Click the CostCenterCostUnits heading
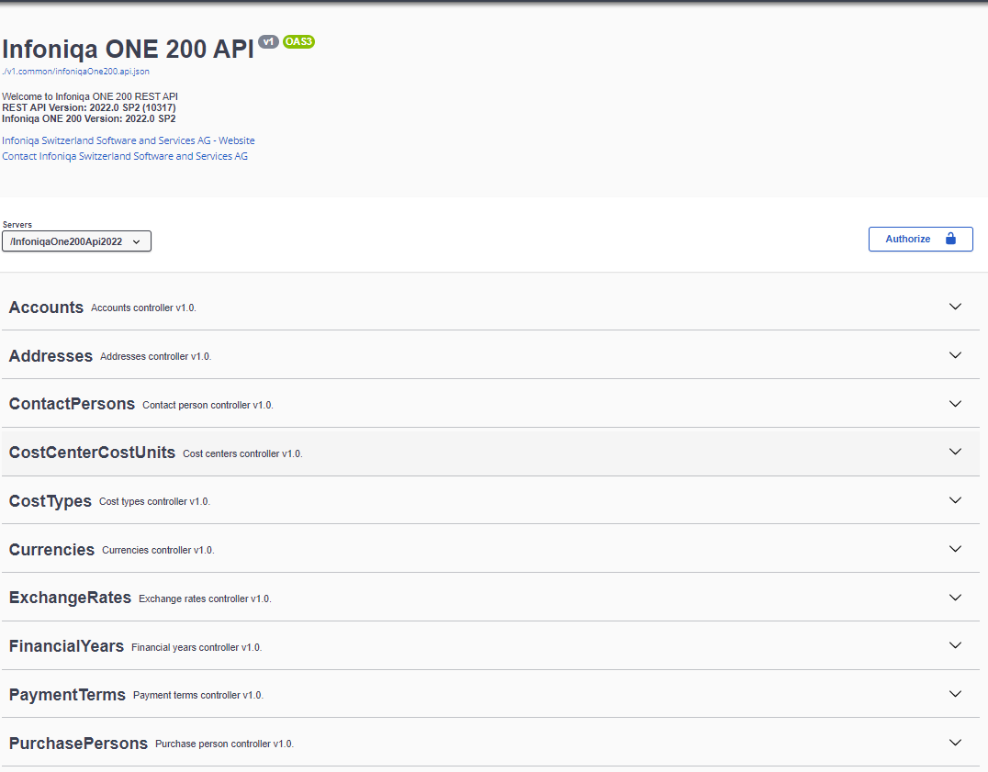 tap(92, 453)
